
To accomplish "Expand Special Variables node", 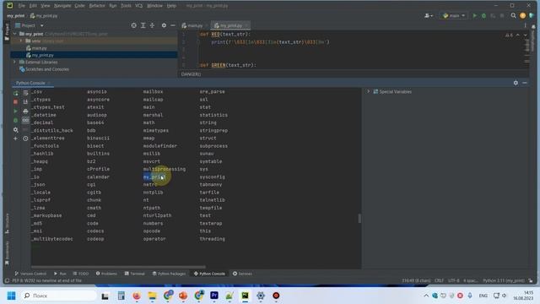I will tap(369, 92).
